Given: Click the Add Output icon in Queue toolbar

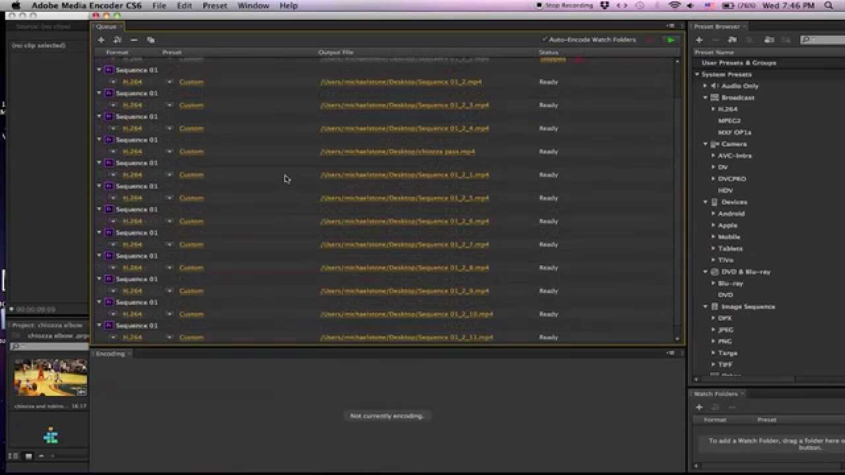Looking at the screenshot, I should point(118,40).
